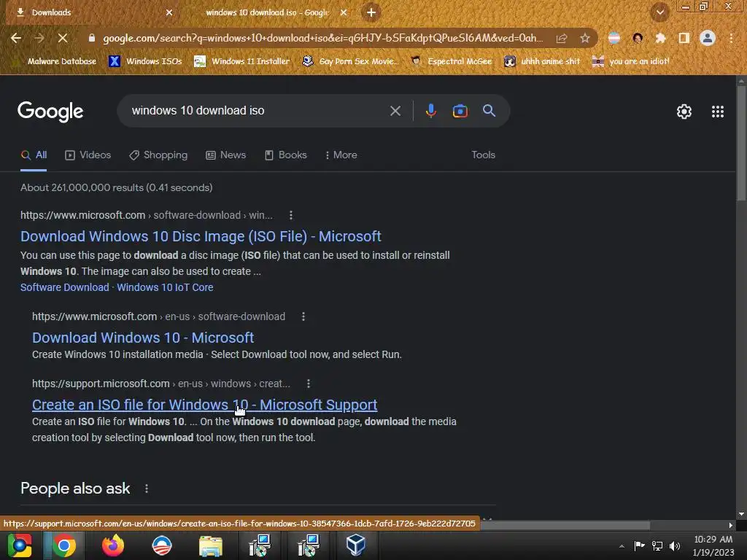Switch to News results tab
The width and height of the screenshot is (747, 560).
(x=226, y=155)
